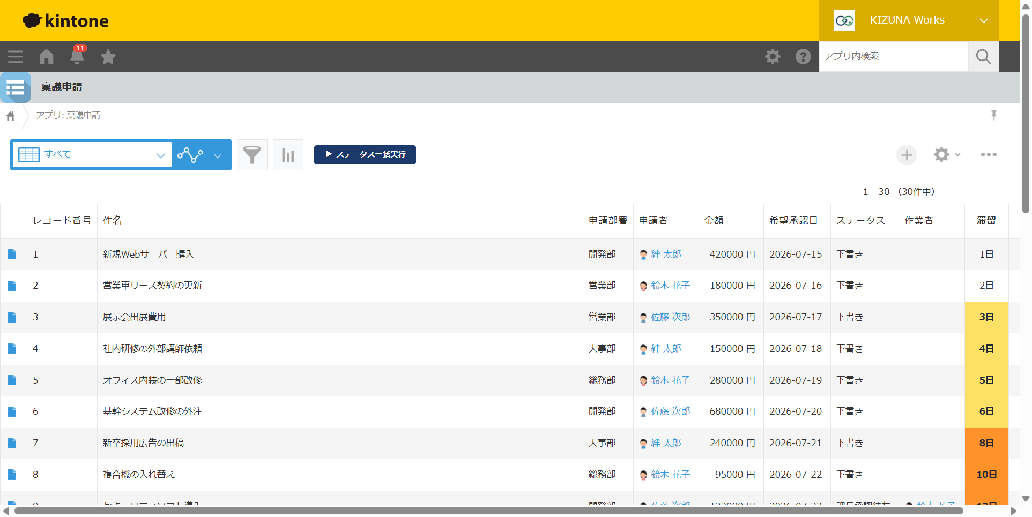Open notifications bell with 11 badge
1032x517 pixels.
(x=78, y=56)
